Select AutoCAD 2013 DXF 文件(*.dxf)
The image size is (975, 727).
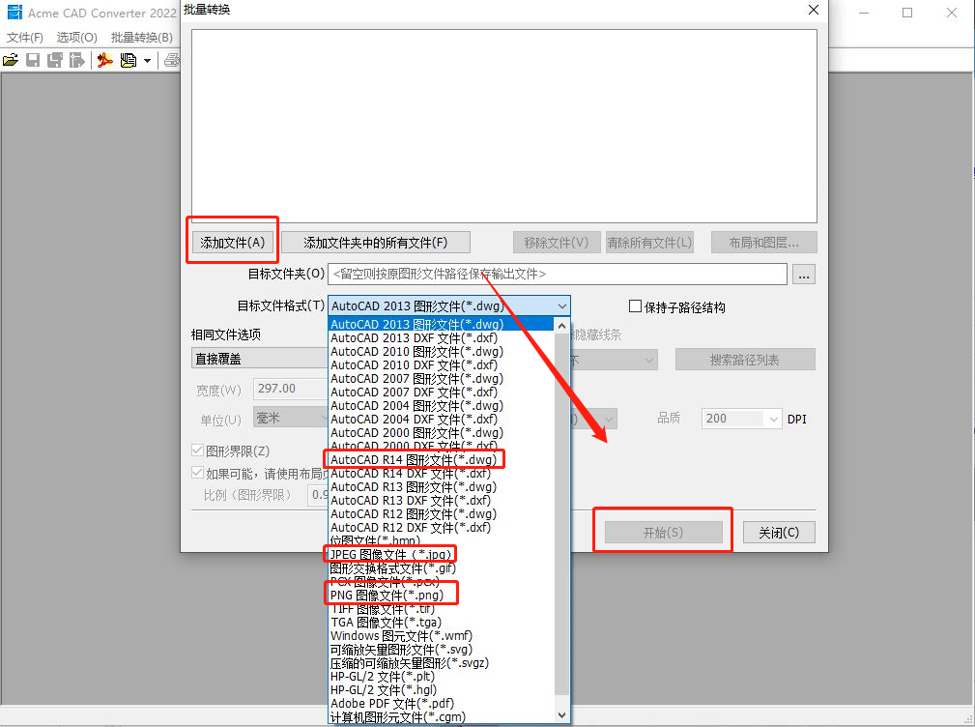pyautogui.click(x=441, y=337)
